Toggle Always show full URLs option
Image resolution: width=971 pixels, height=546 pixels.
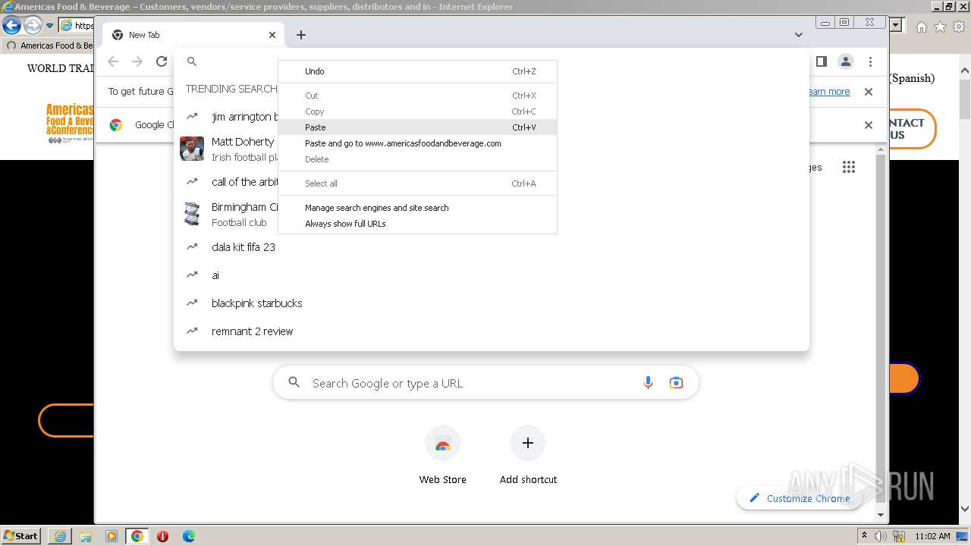(x=417, y=224)
